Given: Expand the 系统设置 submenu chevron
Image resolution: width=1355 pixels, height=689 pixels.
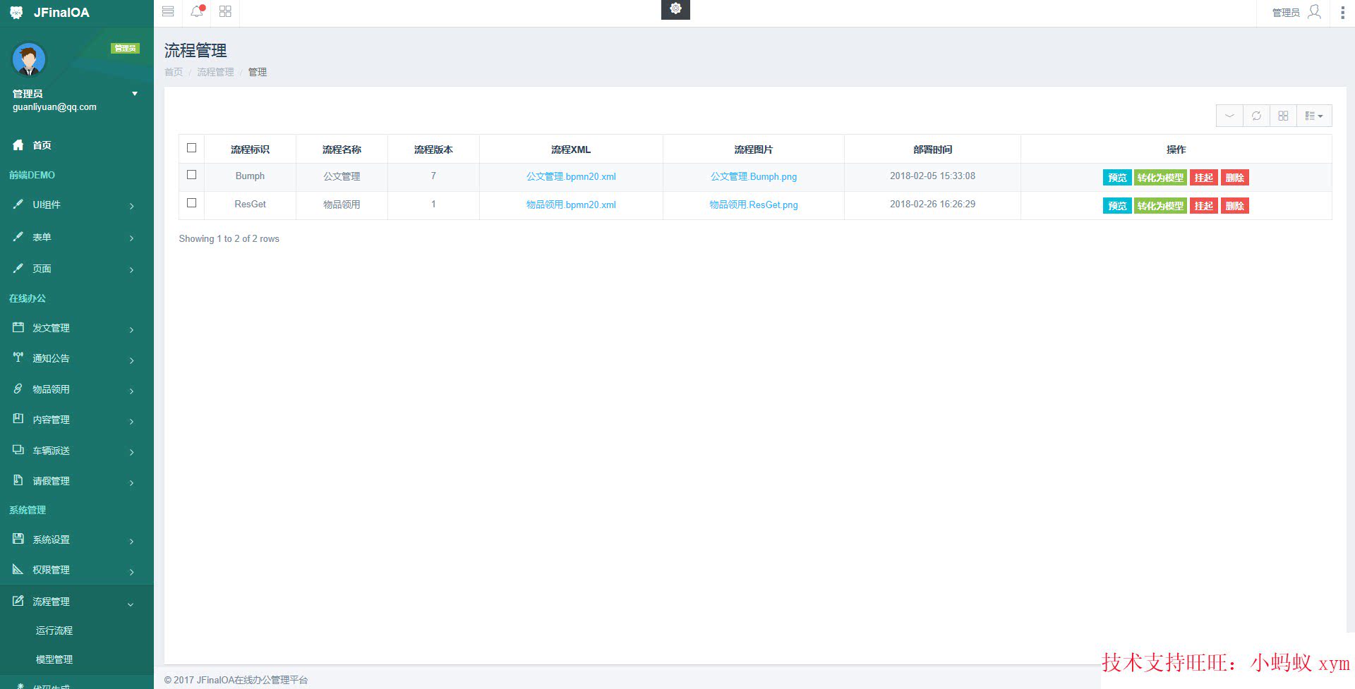Looking at the screenshot, I should click(x=132, y=541).
